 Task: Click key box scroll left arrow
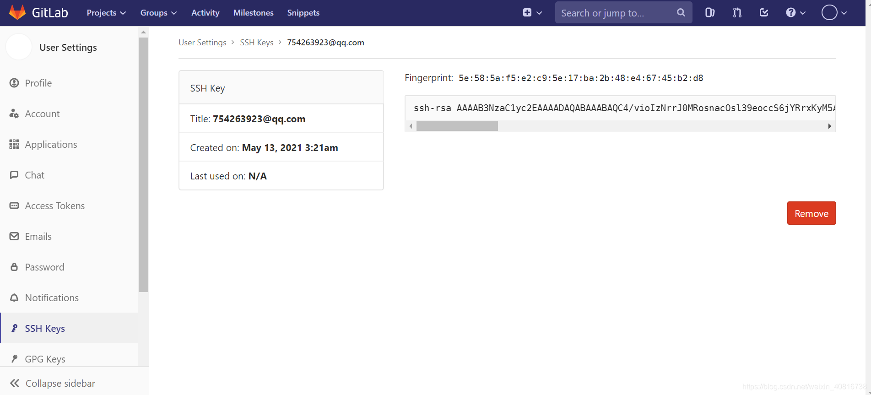coord(411,126)
